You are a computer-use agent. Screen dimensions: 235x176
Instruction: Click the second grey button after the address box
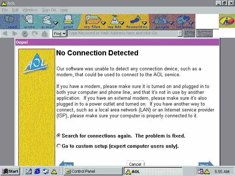205,33
